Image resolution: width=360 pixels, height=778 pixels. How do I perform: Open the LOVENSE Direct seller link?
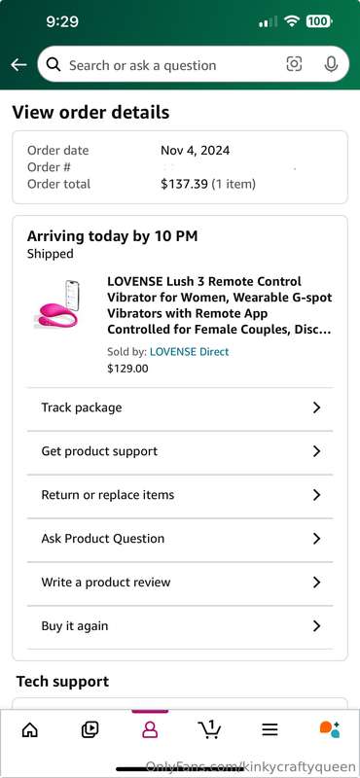189,352
